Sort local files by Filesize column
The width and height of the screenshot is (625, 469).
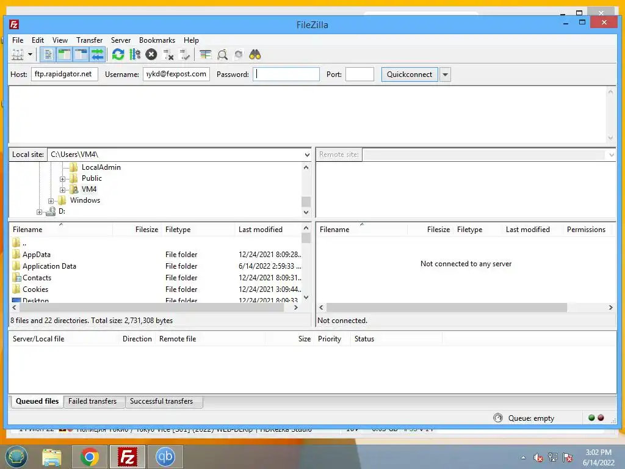pos(137,230)
